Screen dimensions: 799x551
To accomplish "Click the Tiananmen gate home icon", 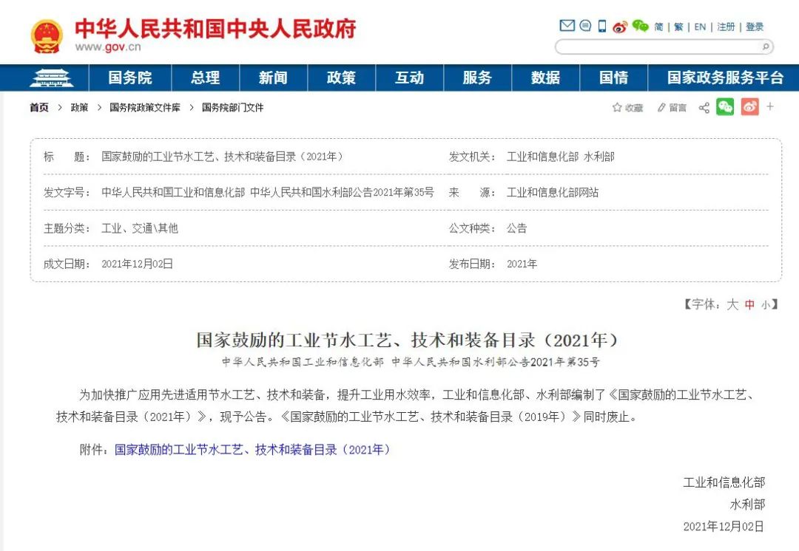I will pyautogui.click(x=51, y=78).
